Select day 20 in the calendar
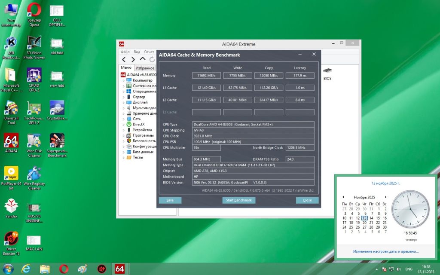 coord(364,223)
